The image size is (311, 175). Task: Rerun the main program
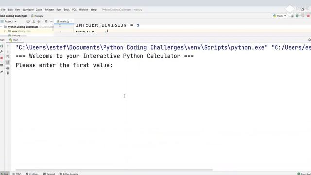click(2, 46)
